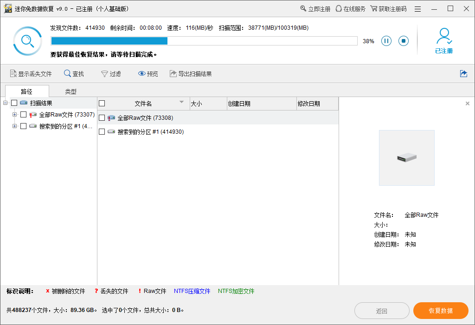Click the 已注册 label under user icon

tap(444, 51)
